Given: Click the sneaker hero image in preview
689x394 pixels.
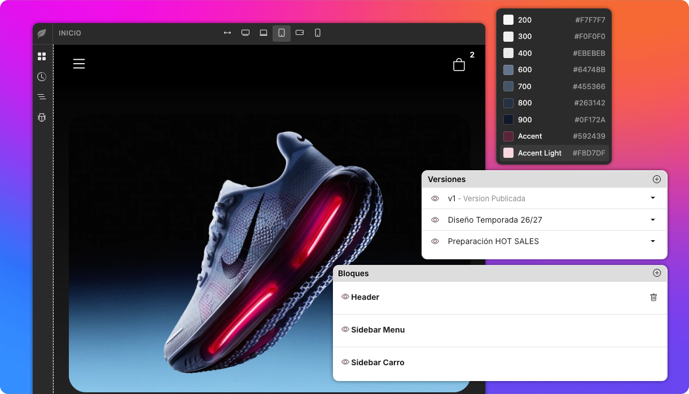Looking at the screenshot, I should (x=269, y=254).
